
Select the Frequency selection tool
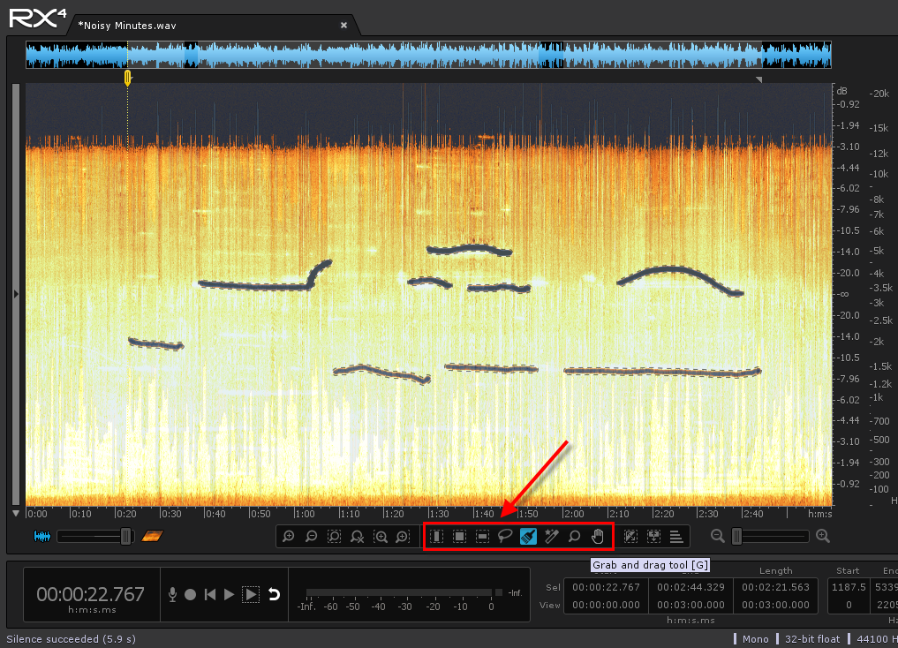tap(482, 537)
